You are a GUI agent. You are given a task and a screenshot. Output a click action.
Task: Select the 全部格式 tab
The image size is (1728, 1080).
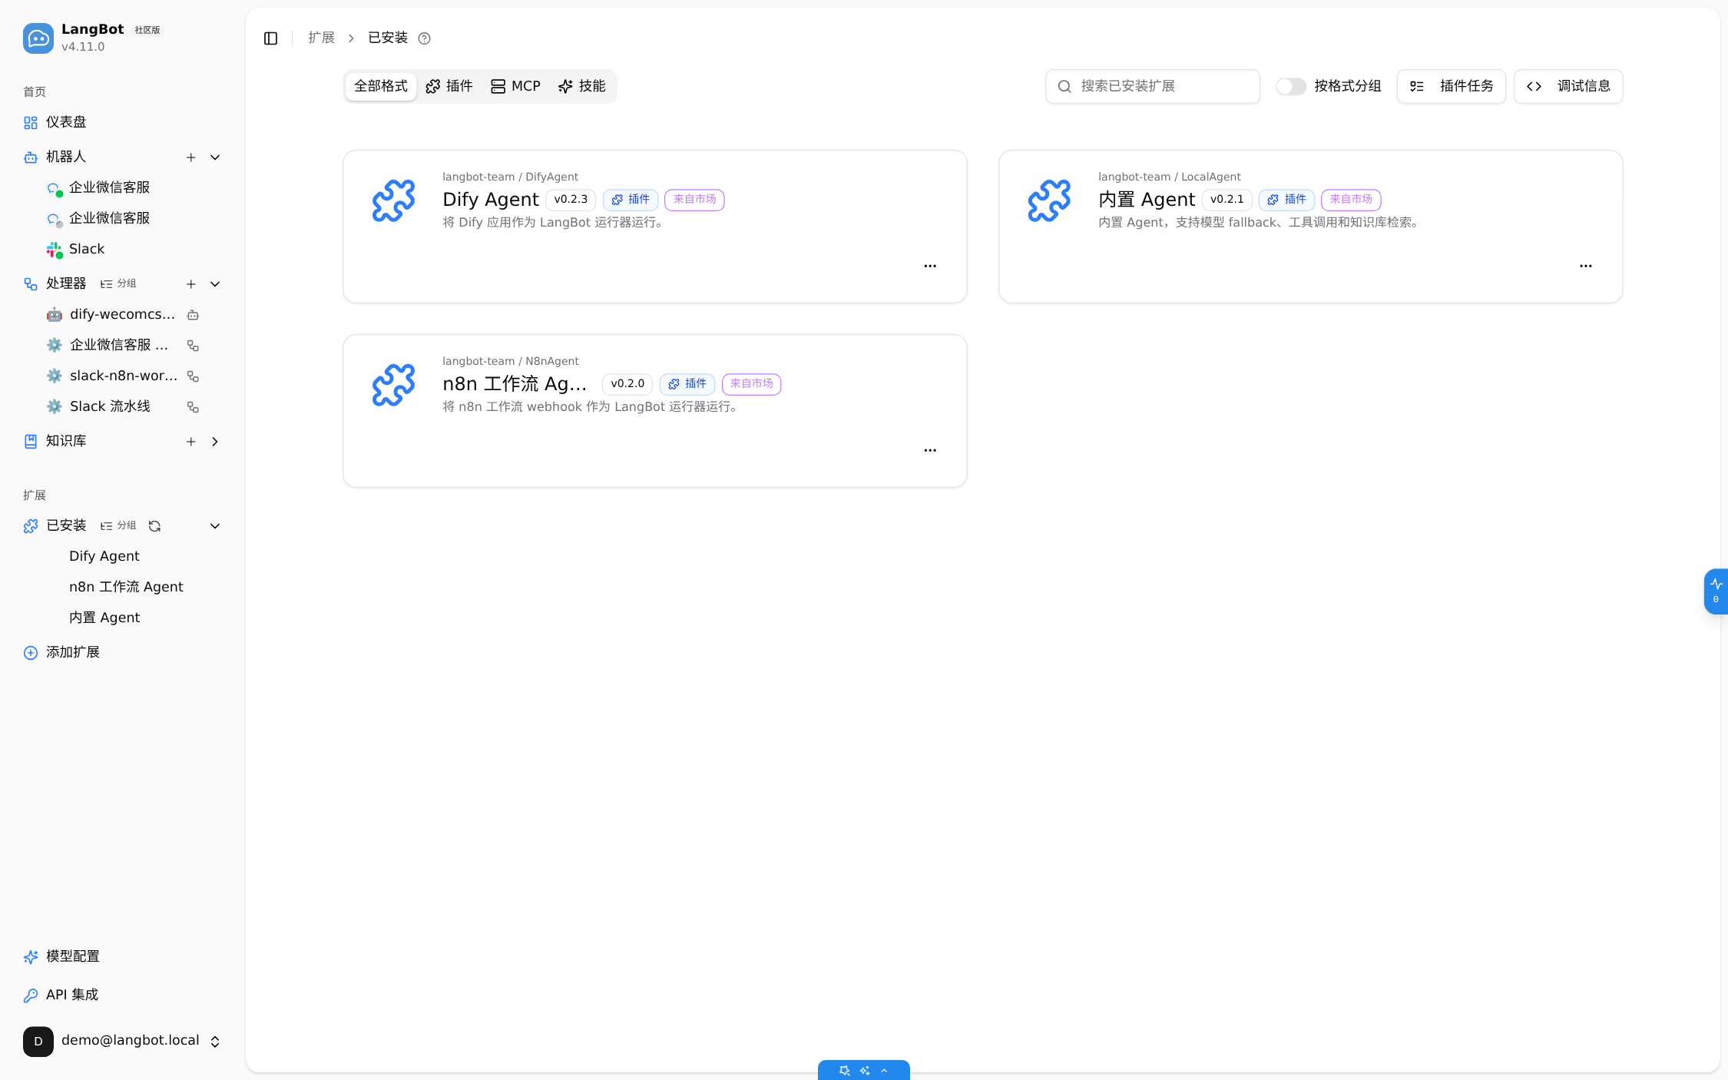(x=381, y=86)
